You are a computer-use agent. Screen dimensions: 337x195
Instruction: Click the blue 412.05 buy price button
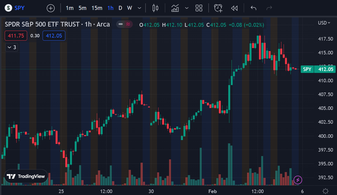(x=54, y=36)
